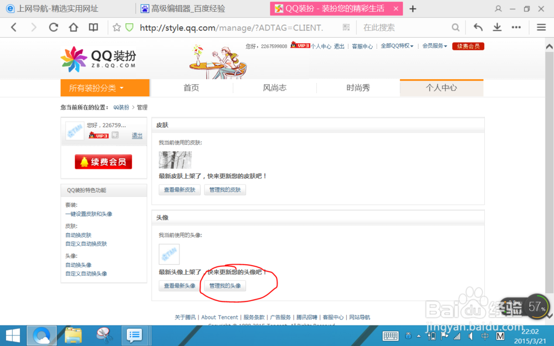
Task: Open the File Explorer taskbar icon
Action: click(73, 335)
